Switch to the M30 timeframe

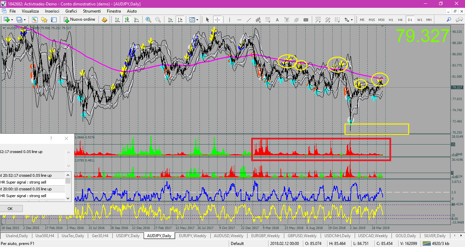[x=381, y=20]
